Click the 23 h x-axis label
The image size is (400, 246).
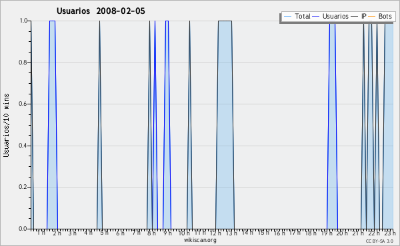(x=390, y=233)
